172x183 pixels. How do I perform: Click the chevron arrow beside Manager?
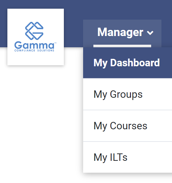150,33
